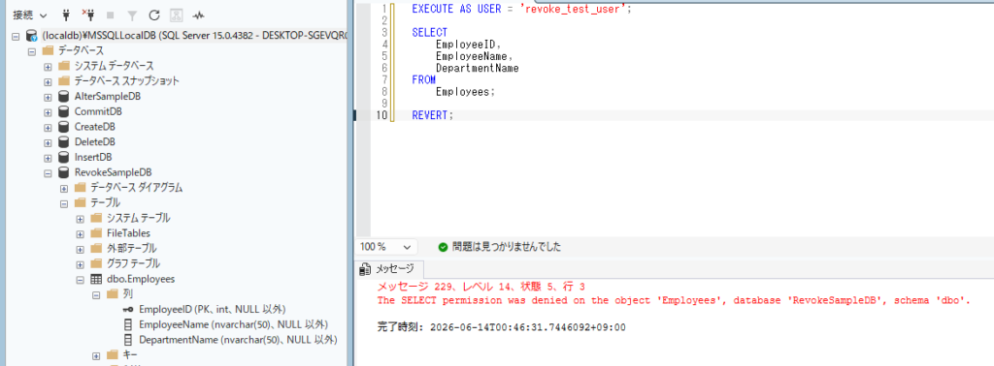Click the RevokeSampleDB database cylinder icon
The image size is (994, 366).
click(x=63, y=172)
